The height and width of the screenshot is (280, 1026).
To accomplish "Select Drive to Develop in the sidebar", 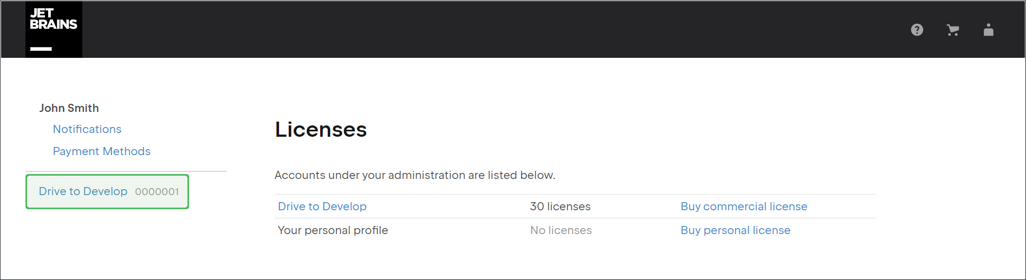I will tap(83, 191).
